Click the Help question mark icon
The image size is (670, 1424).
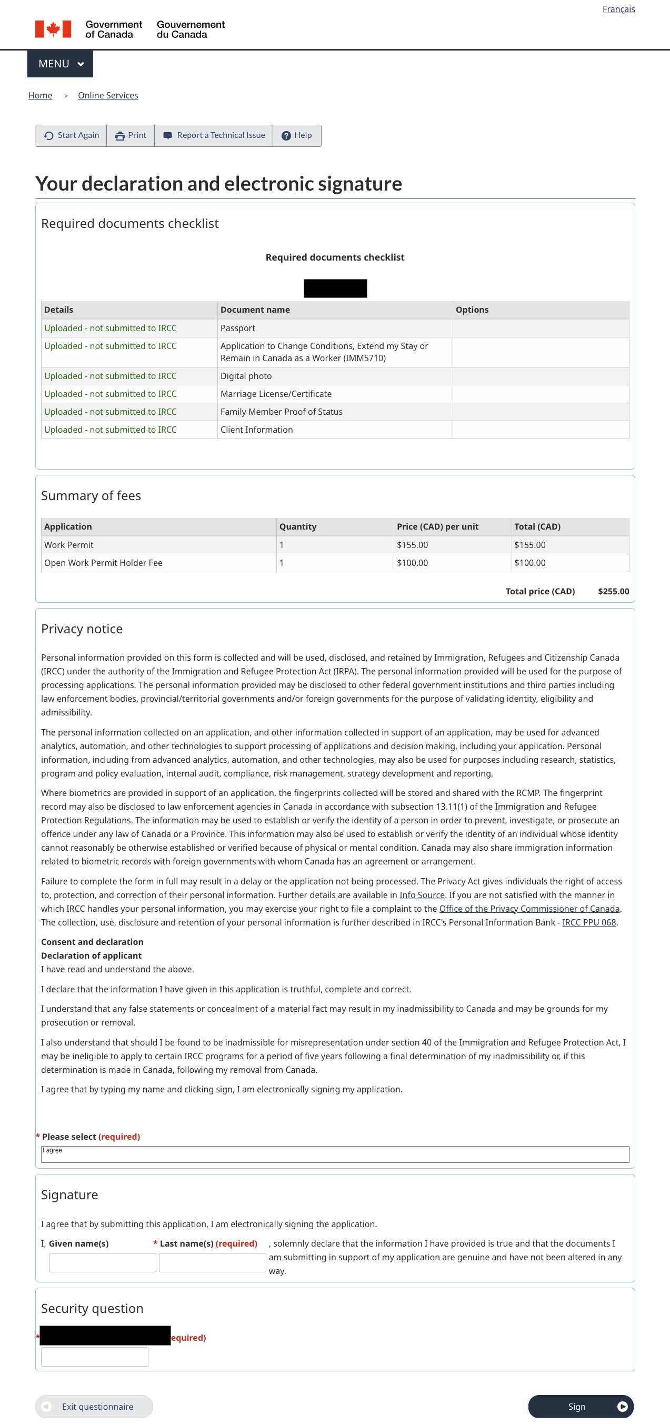pos(286,135)
